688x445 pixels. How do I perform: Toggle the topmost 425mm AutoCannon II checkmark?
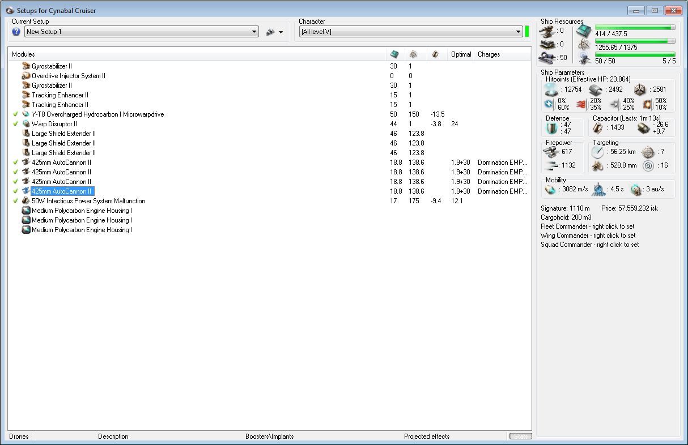pos(15,162)
